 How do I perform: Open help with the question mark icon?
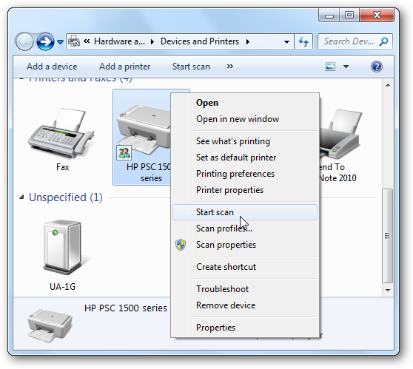point(377,67)
